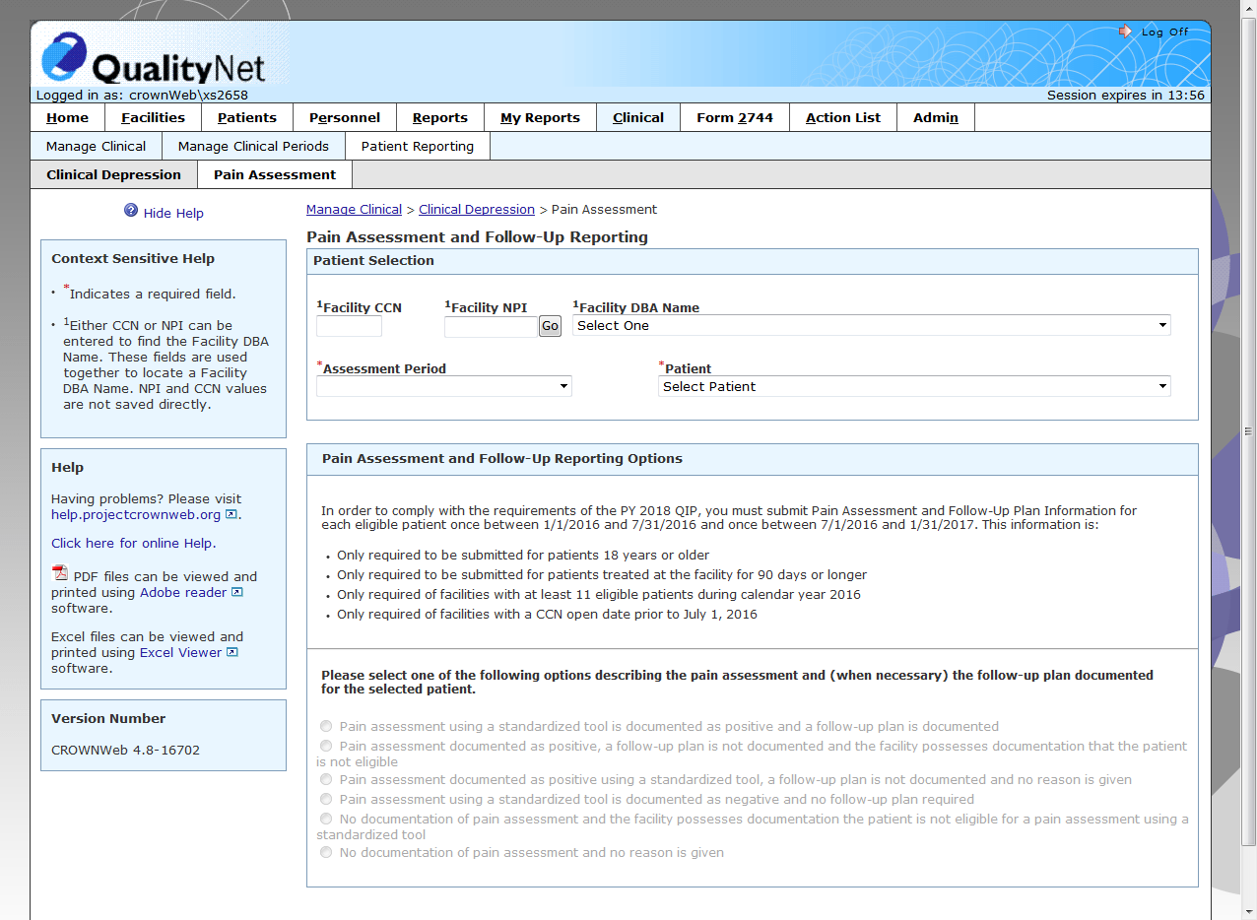Click external link icon next to Adobe reader
The image size is (1257, 920).
236,592
